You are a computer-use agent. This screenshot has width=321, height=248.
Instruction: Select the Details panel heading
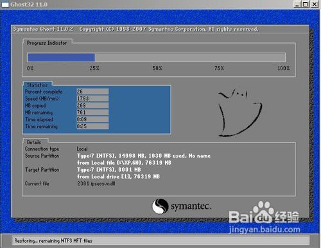click(x=34, y=142)
